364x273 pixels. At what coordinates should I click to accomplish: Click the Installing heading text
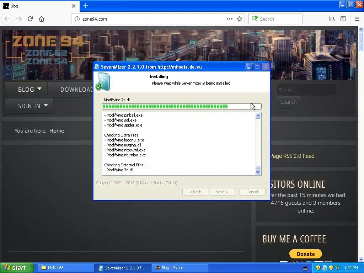click(159, 77)
